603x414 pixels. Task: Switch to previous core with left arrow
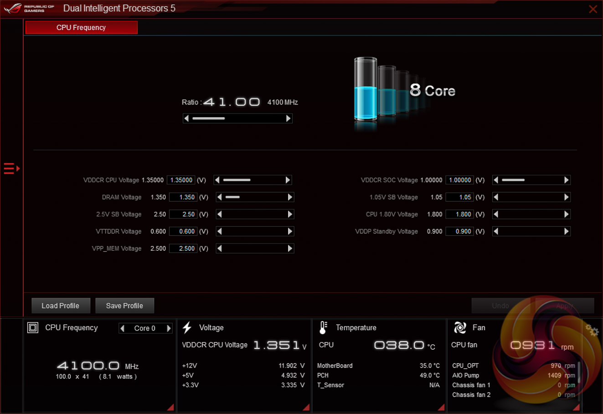tap(122, 328)
